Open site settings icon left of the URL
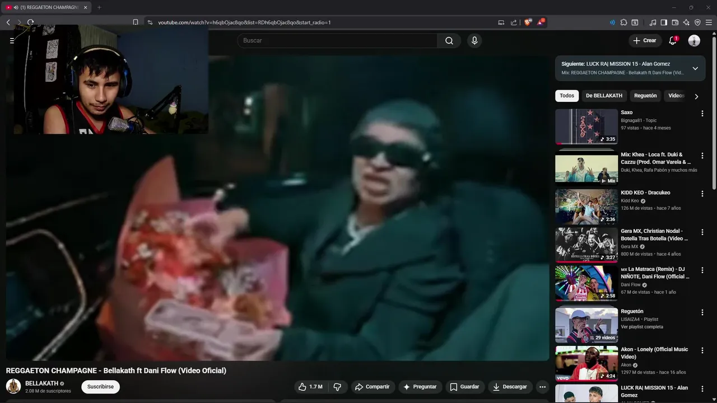 [x=150, y=22]
